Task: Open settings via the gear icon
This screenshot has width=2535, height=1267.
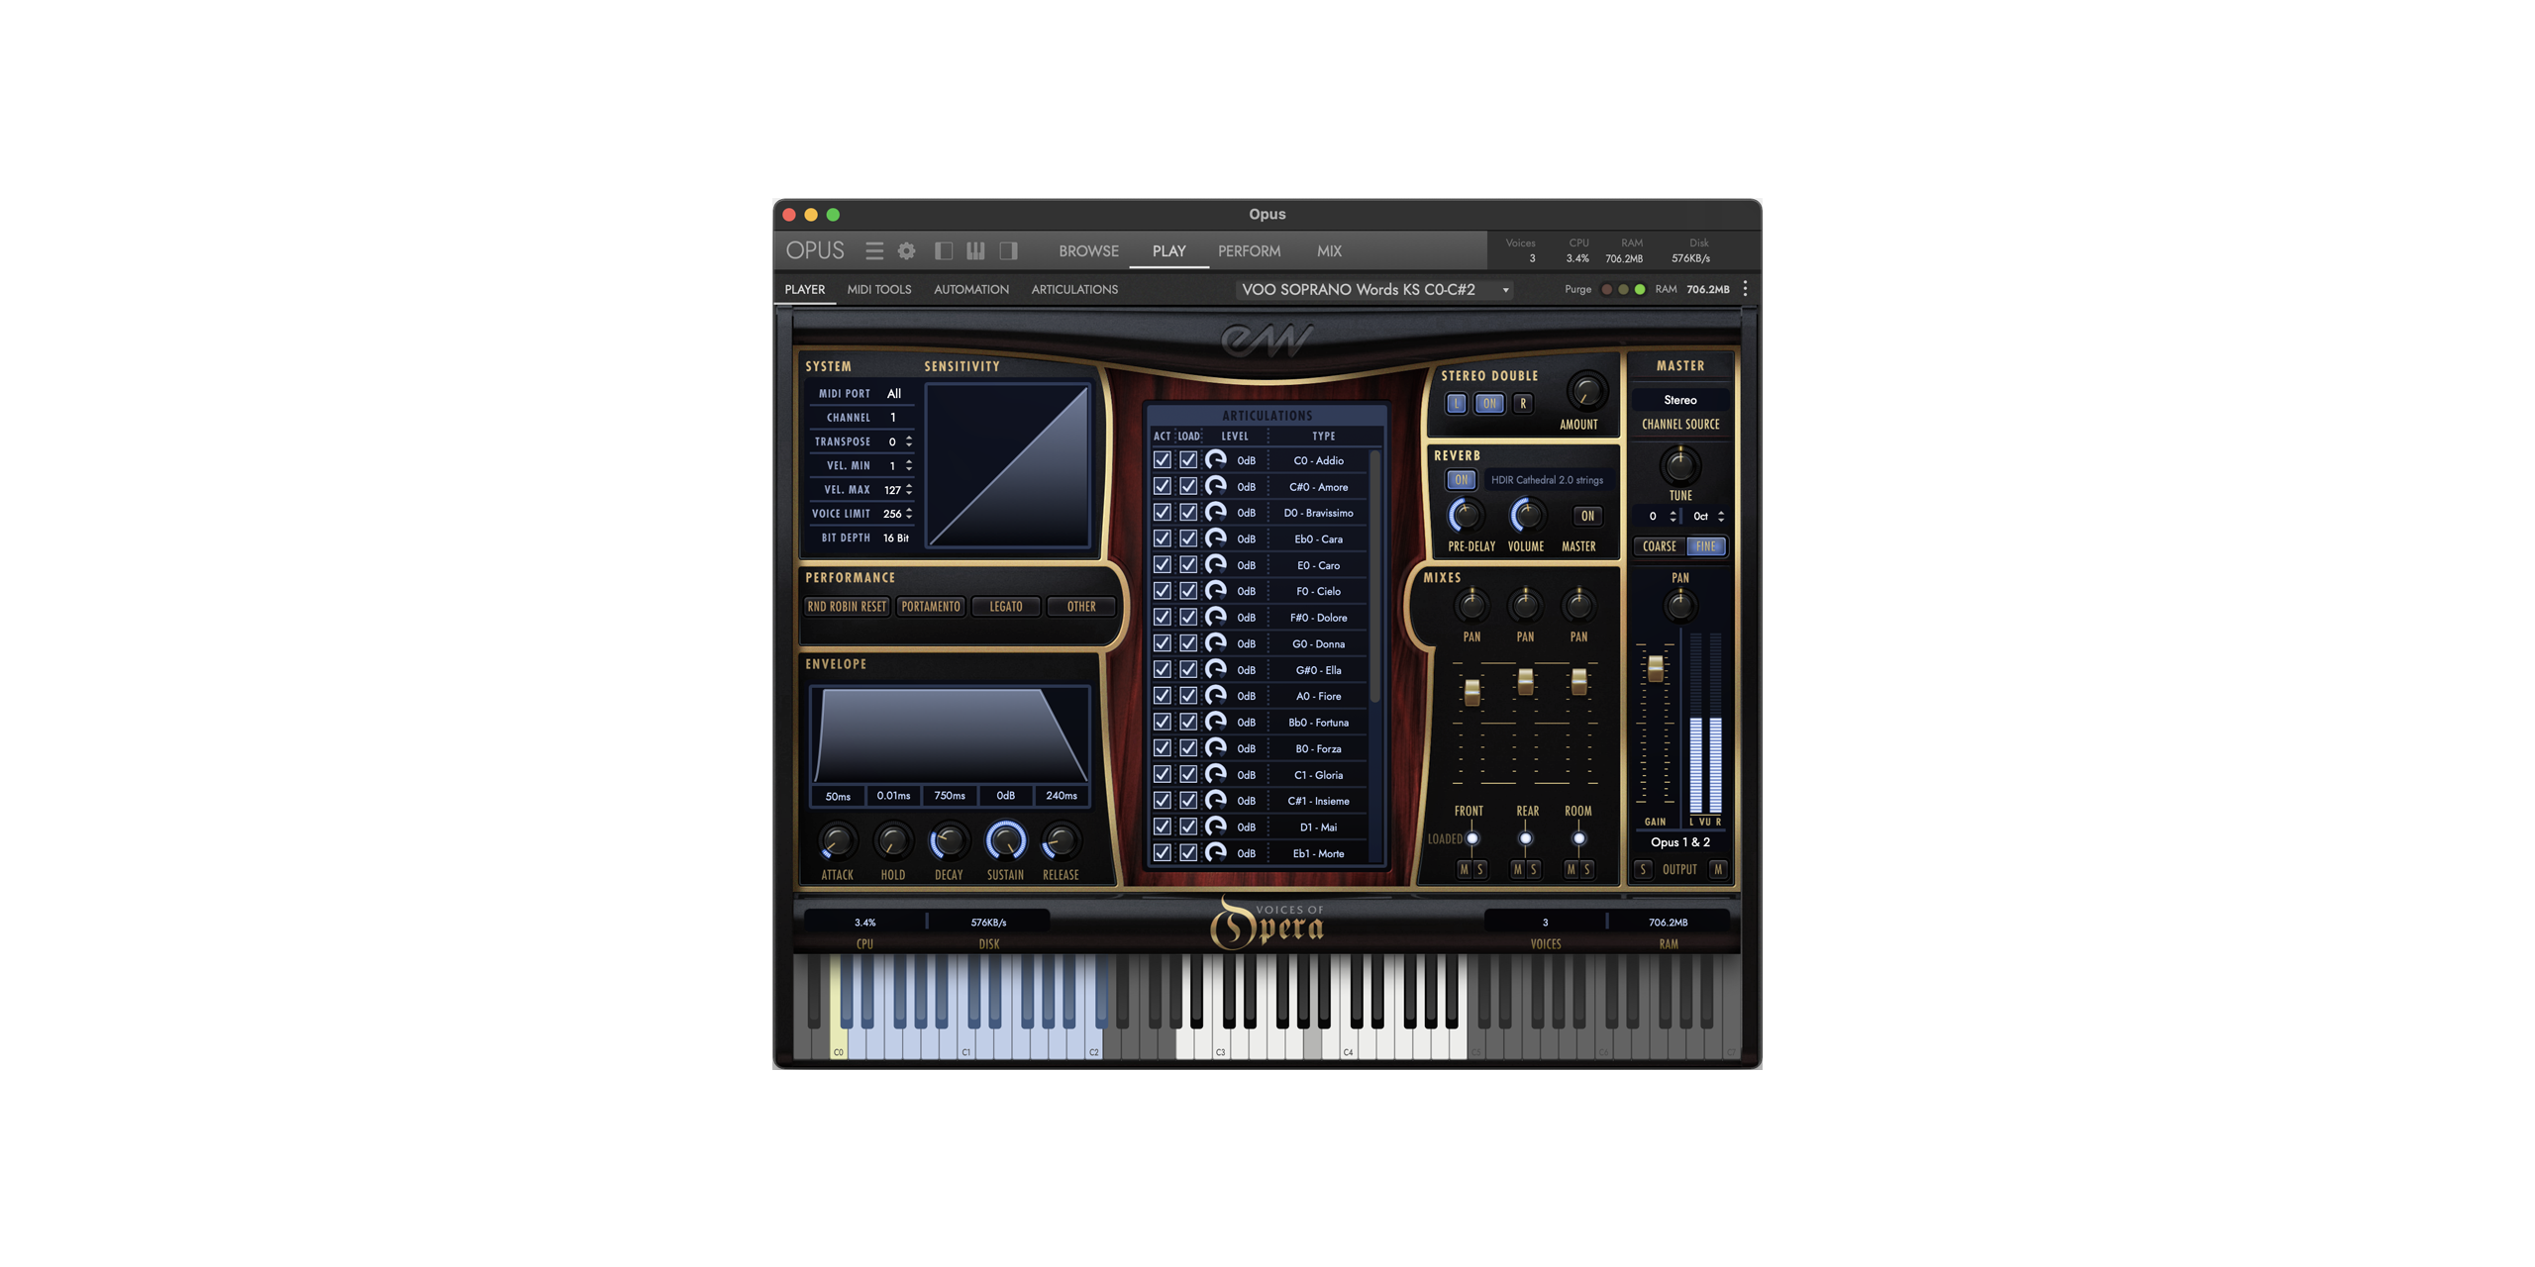Action: tap(906, 251)
